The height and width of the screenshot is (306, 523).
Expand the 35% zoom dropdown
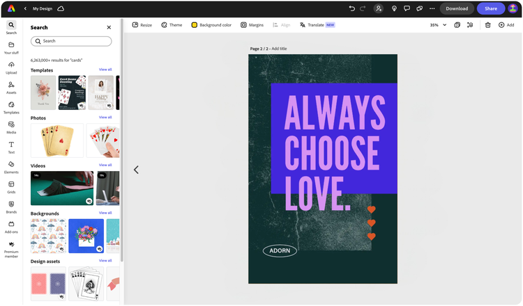click(x=438, y=25)
